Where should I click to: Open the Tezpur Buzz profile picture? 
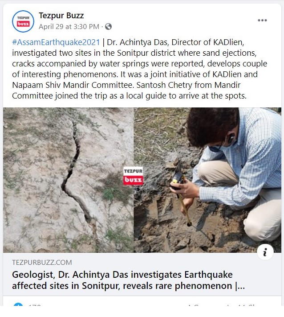click(23, 21)
